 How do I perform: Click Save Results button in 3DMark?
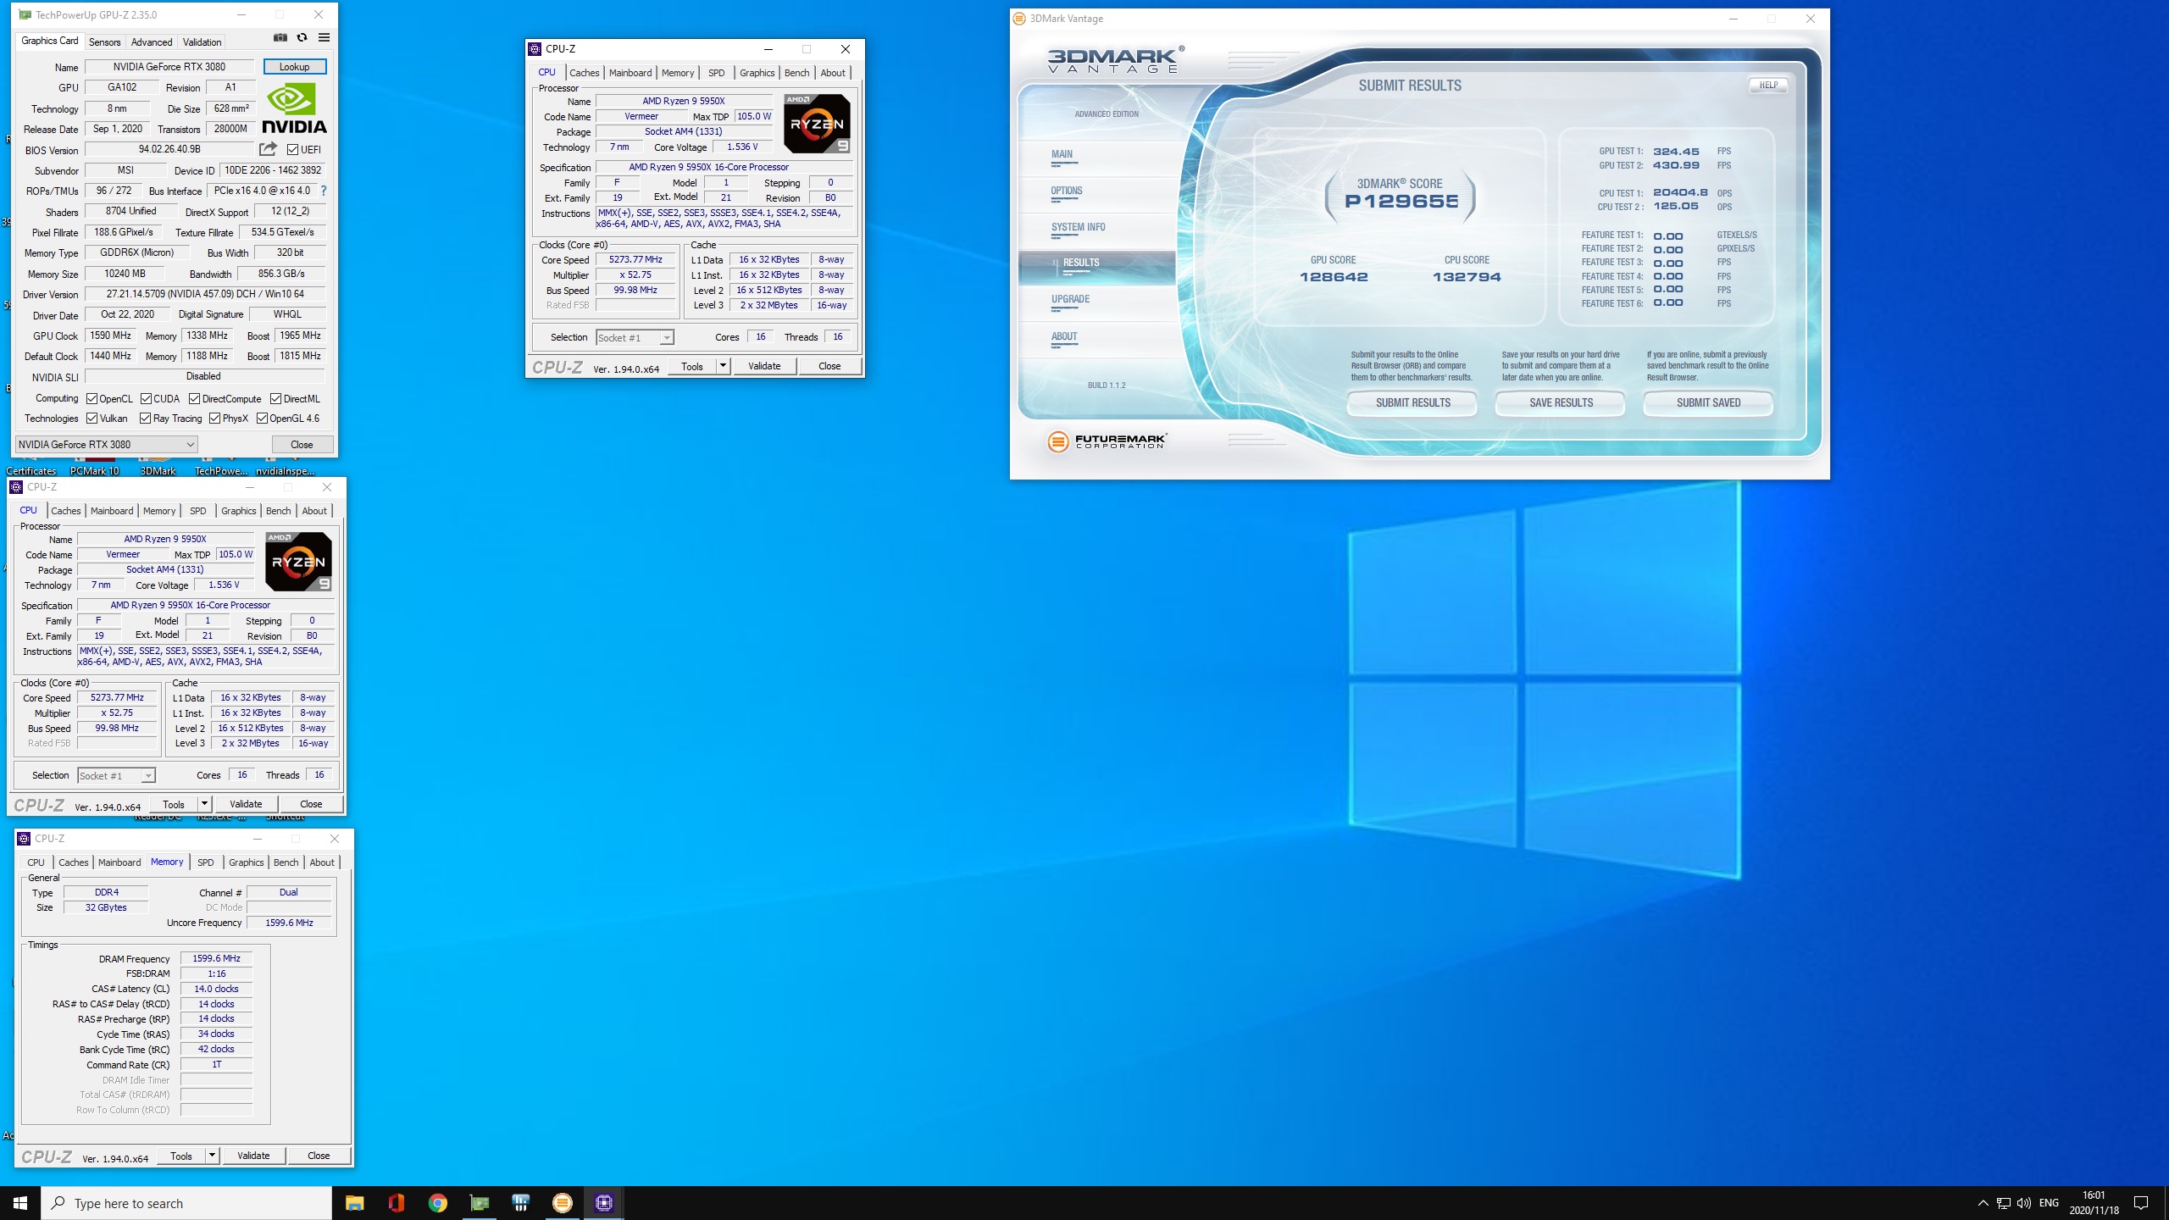tap(1561, 403)
